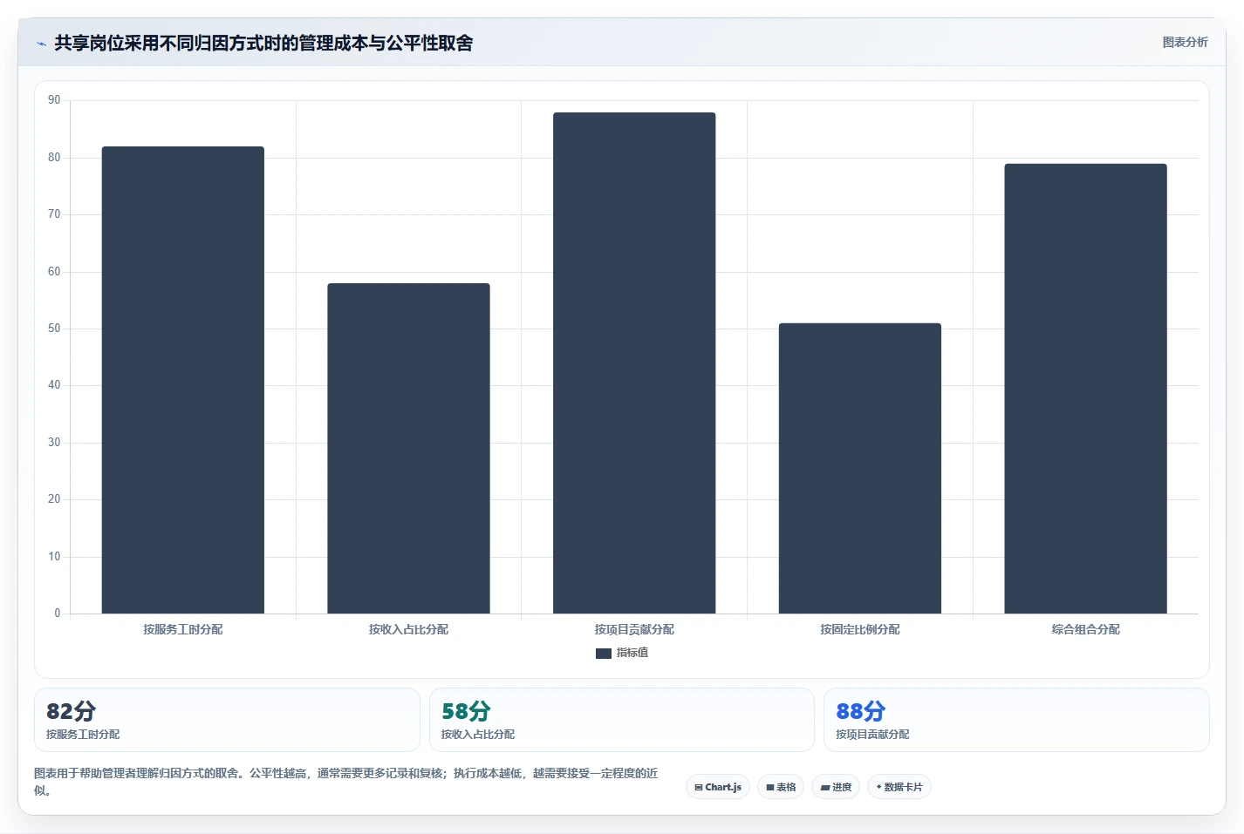The width and height of the screenshot is (1244, 834).
Task: Click the 按项目贡献分配 axis label
Action: (634, 629)
